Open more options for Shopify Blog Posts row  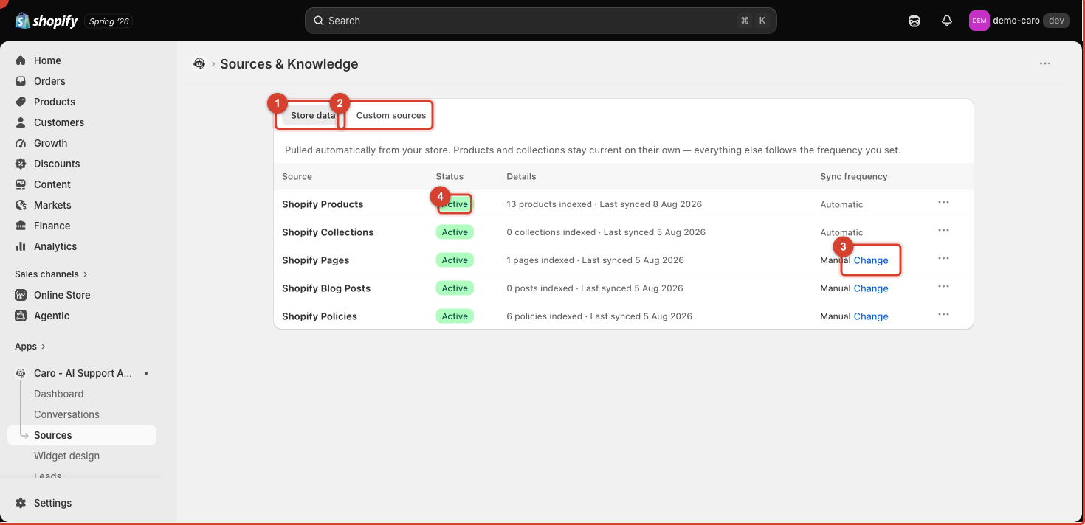(x=943, y=287)
